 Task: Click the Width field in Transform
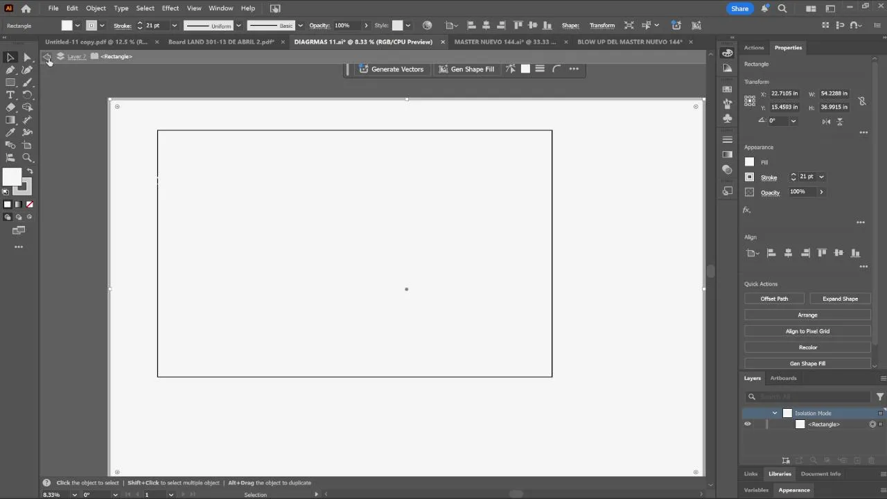(x=834, y=94)
